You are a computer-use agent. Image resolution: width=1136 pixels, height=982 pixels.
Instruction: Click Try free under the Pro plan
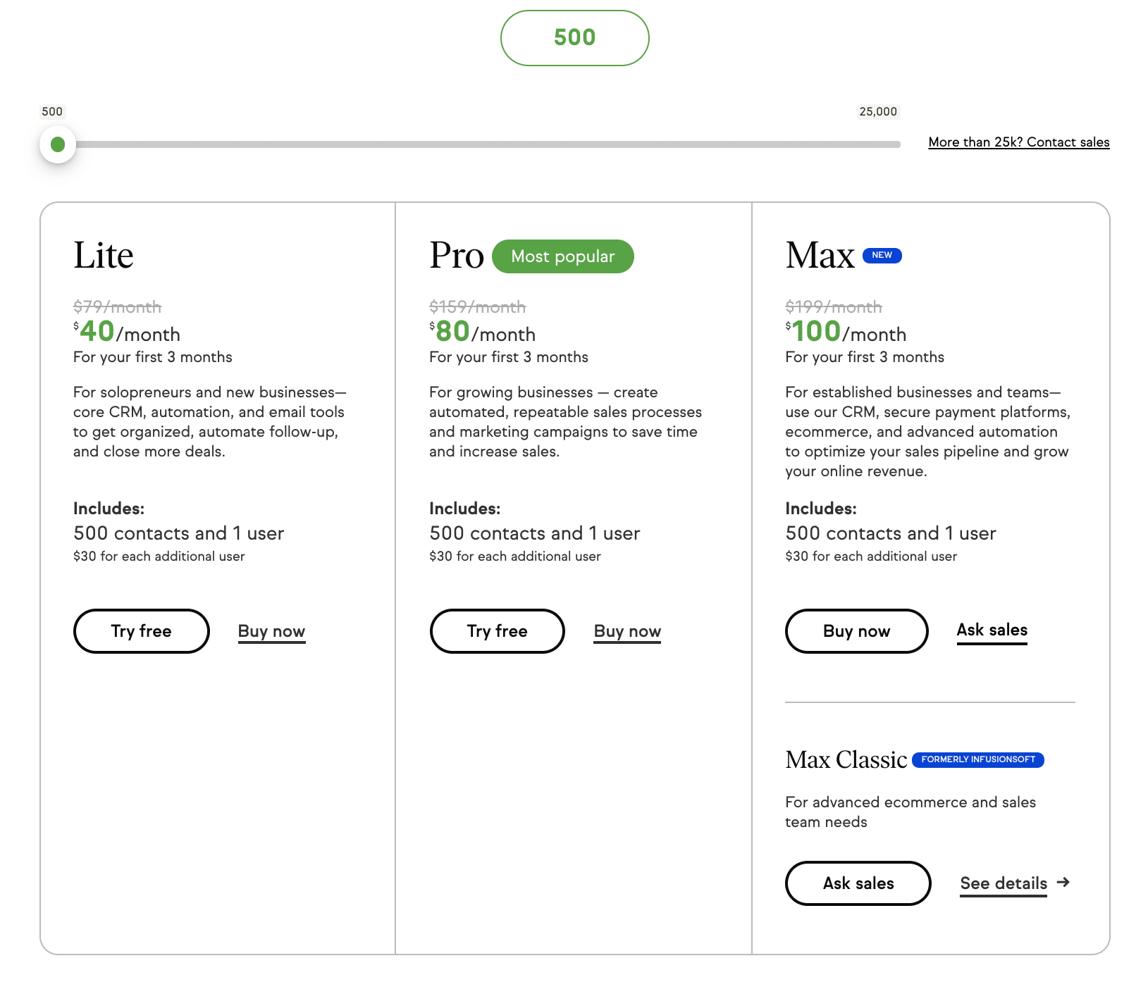point(498,631)
